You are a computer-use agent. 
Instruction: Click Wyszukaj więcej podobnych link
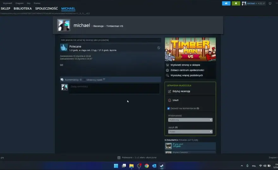click(186, 75)
